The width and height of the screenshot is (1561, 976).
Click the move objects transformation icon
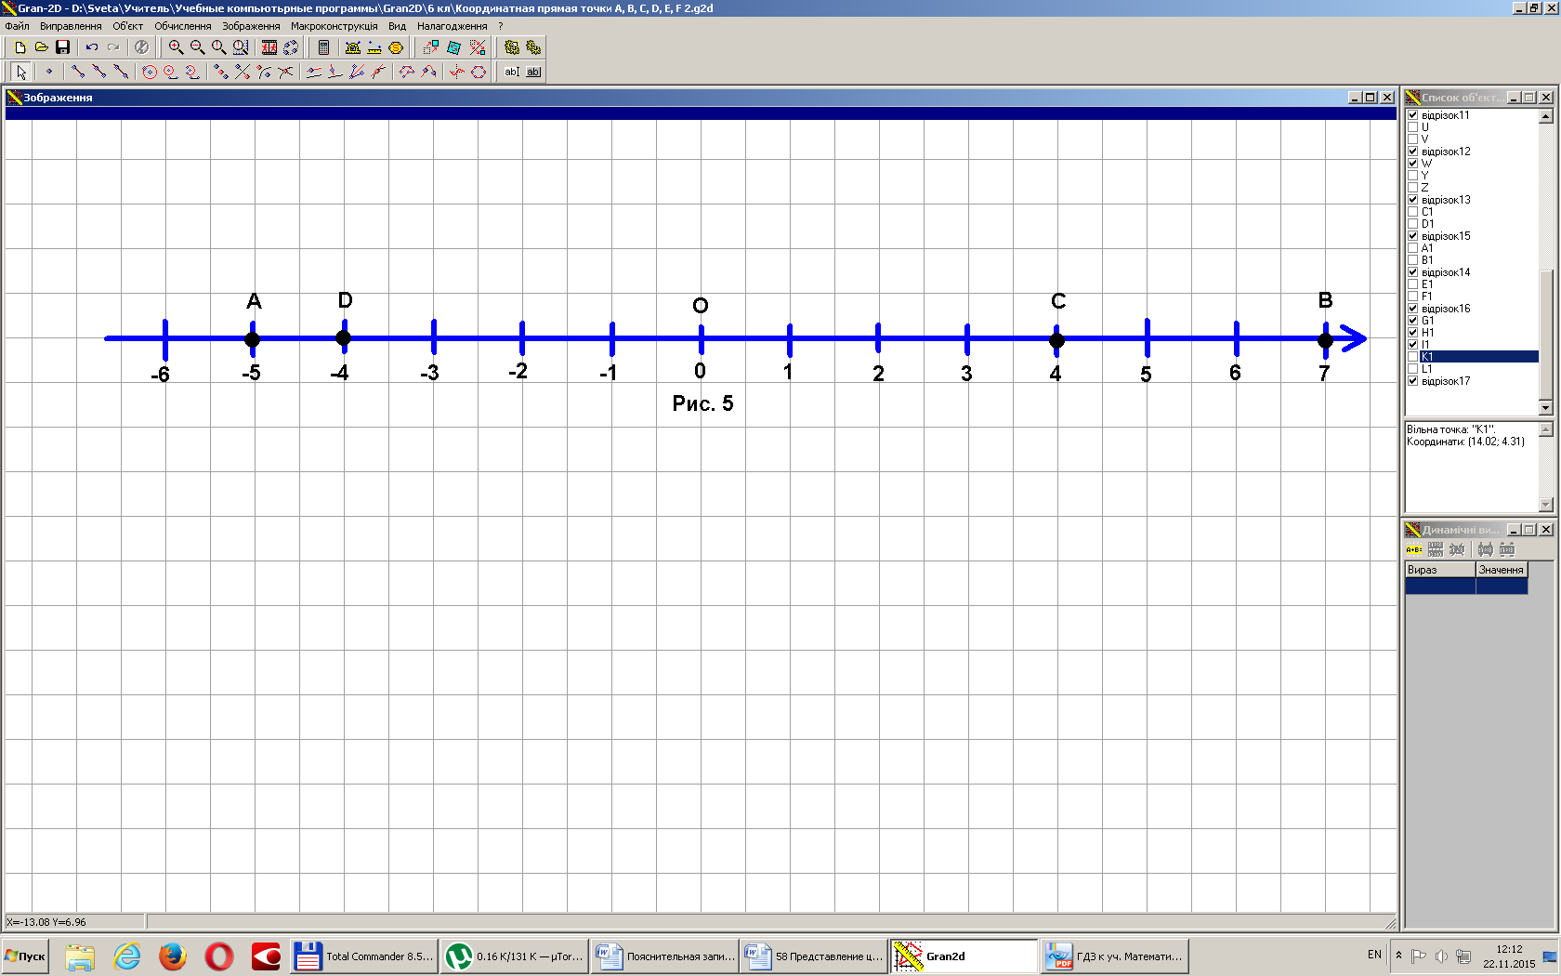[x=431, y=47]
